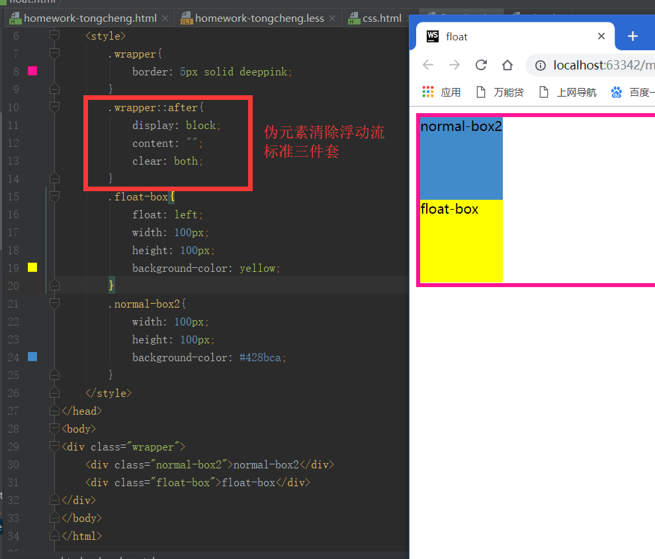The width and height of the screenshot is (655, 559).
Task: Open the 万能贷 bookmark
Action: pos(500,92)
